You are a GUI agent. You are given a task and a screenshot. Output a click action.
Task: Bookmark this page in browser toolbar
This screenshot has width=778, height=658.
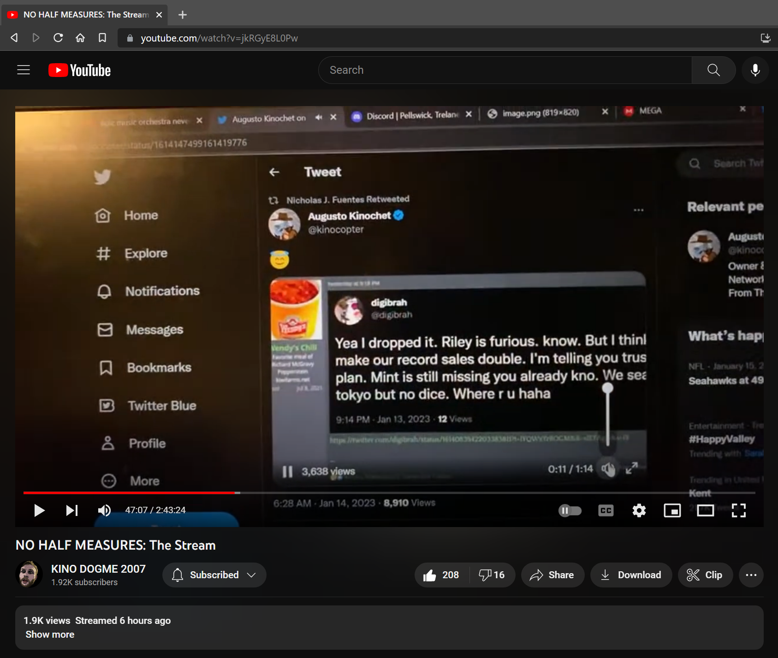(x=102, y=38)
